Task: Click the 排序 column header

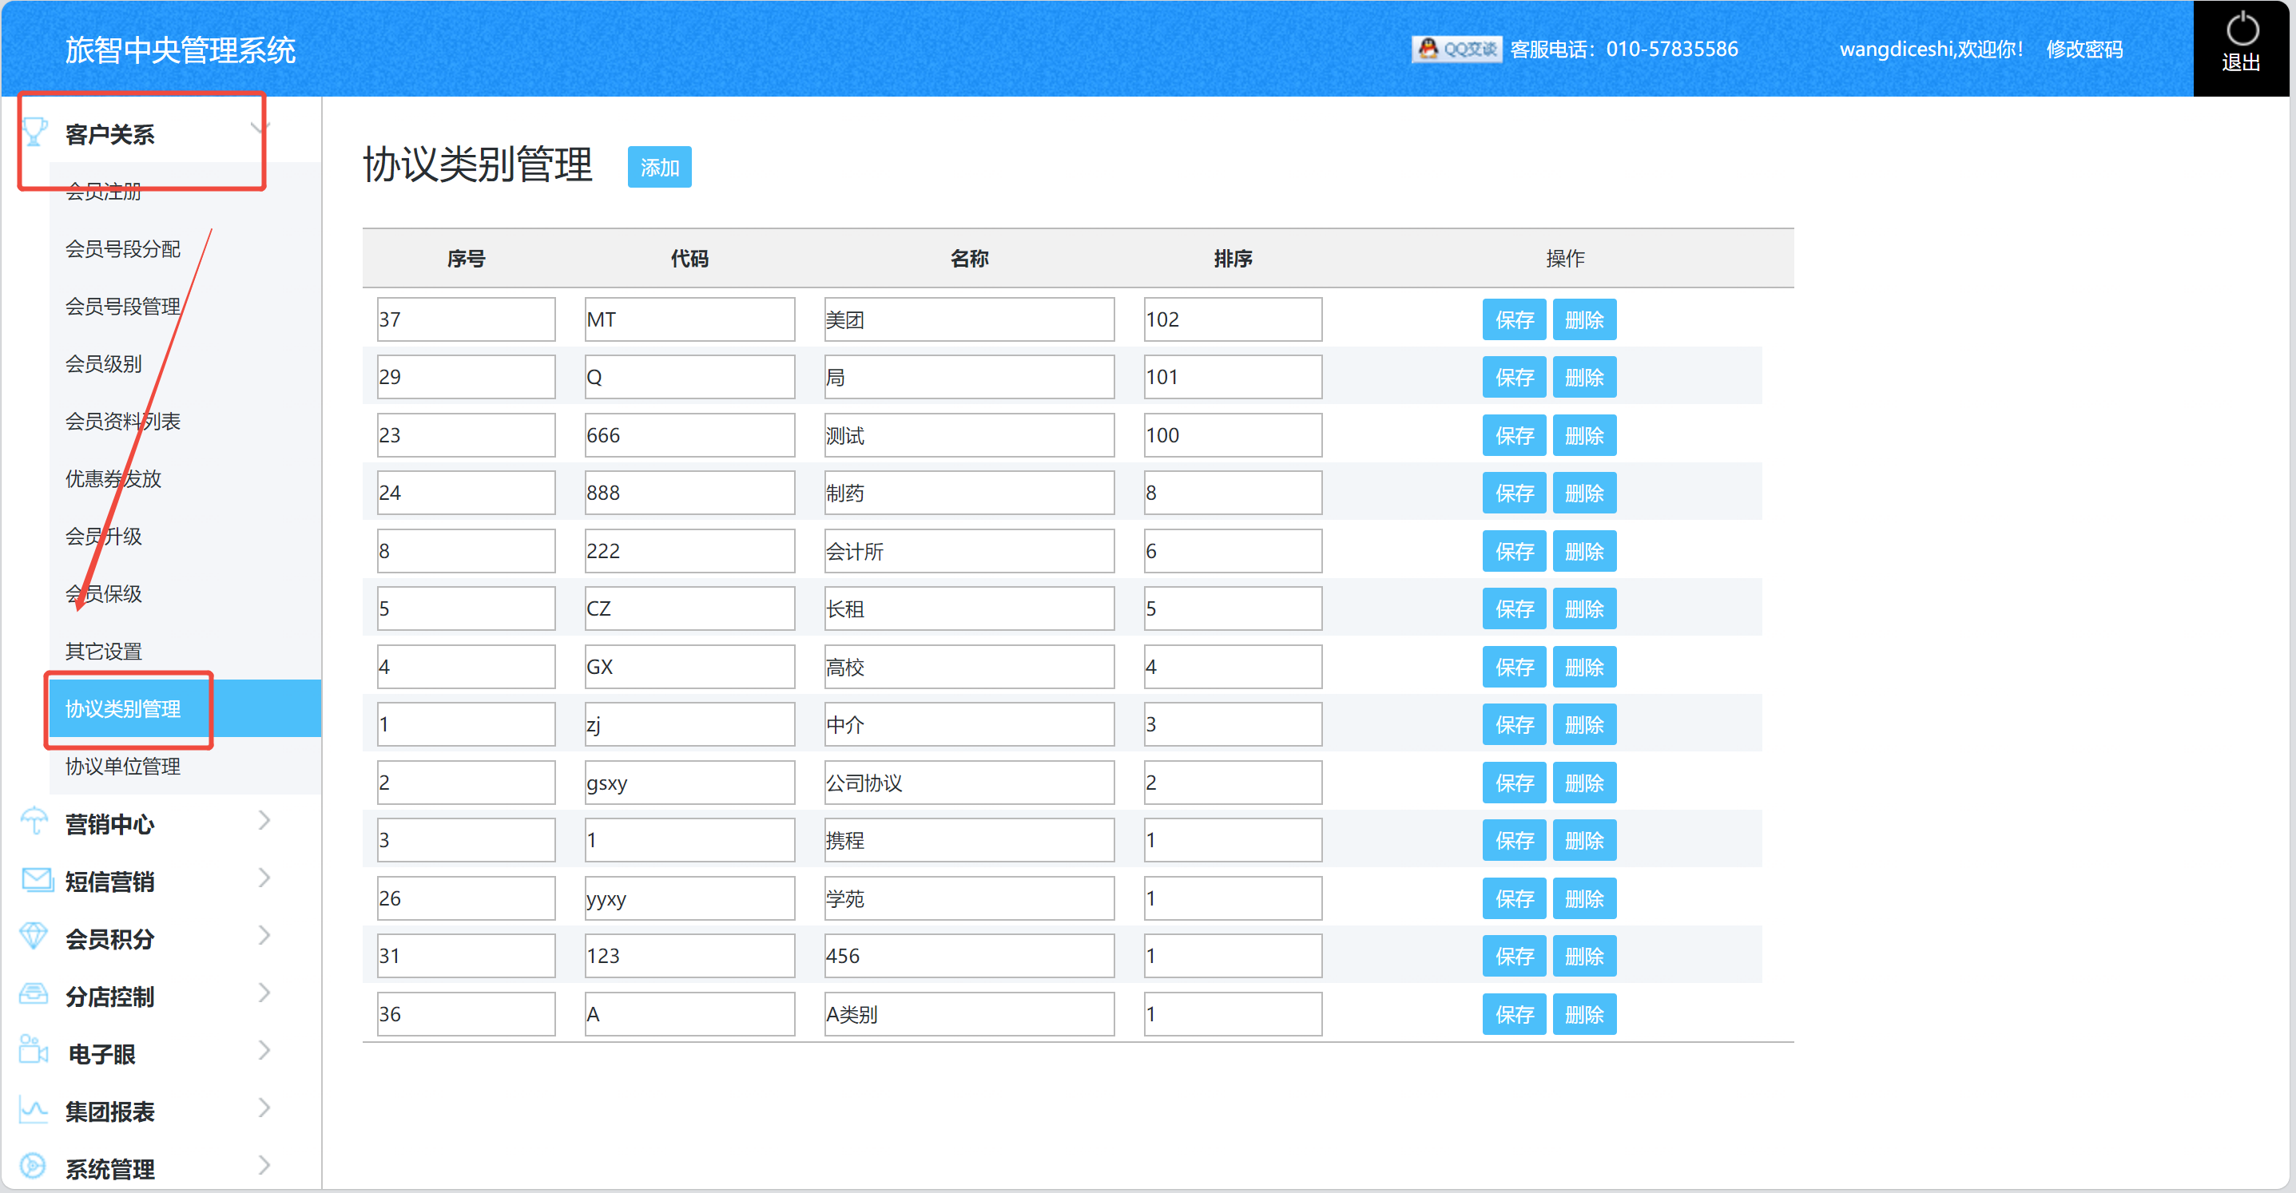Action: pyautogui.click(x=1233, y=260)
